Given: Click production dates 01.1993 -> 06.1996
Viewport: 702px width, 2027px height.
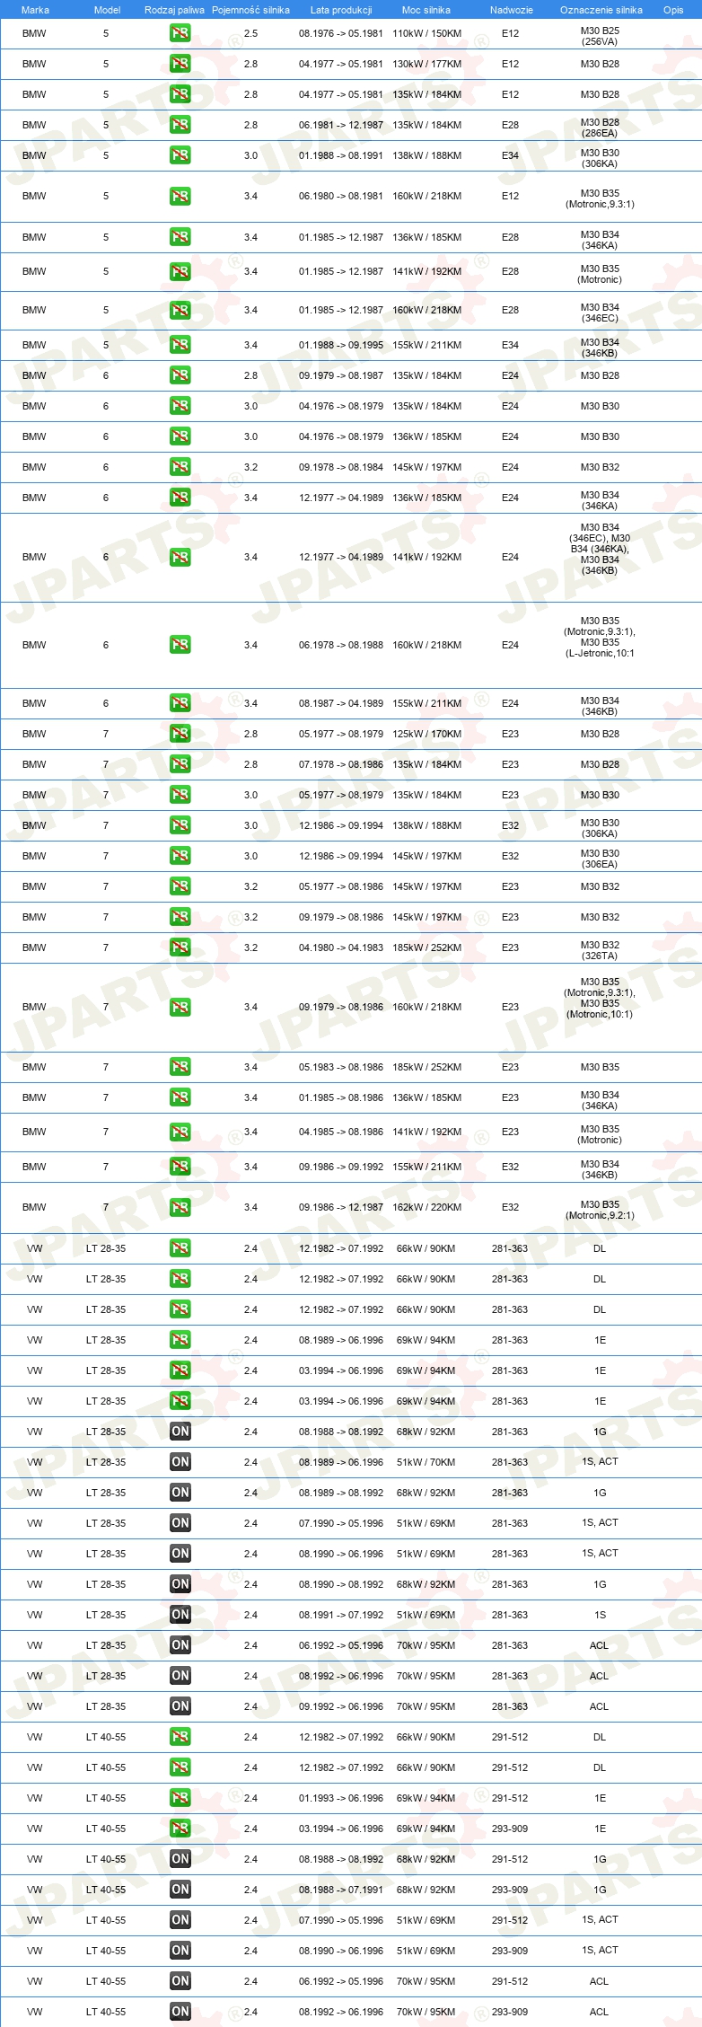Looking at the screenshot, I should coord(341,1798).
